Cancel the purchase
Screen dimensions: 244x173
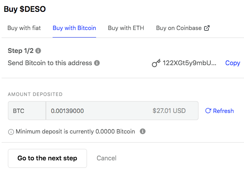click(106, 158)
